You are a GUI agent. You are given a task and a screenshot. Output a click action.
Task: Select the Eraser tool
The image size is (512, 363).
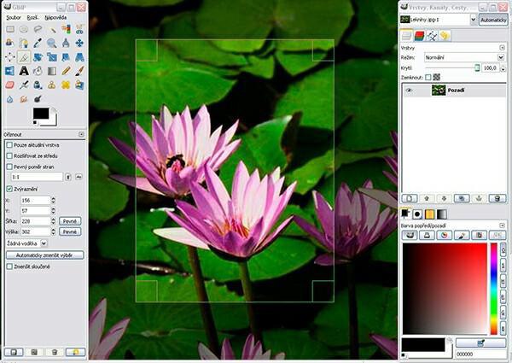click(10, 85)
